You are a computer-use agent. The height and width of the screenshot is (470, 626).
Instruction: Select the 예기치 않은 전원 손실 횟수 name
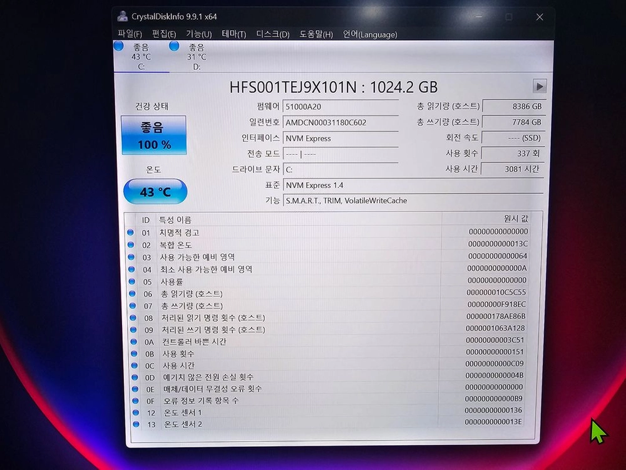[208, 377]
